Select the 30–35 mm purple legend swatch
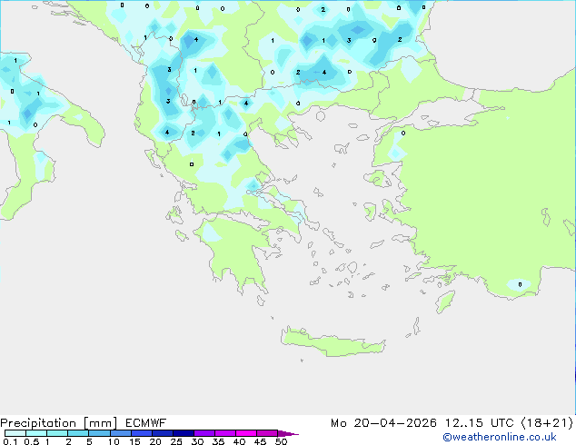 (204, 433)
